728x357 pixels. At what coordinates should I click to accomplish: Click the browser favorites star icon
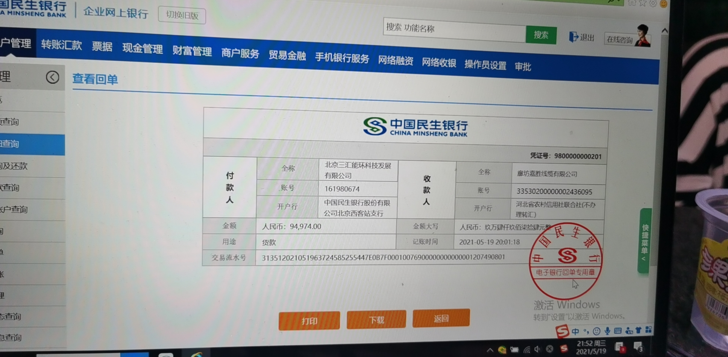(642, 3)
